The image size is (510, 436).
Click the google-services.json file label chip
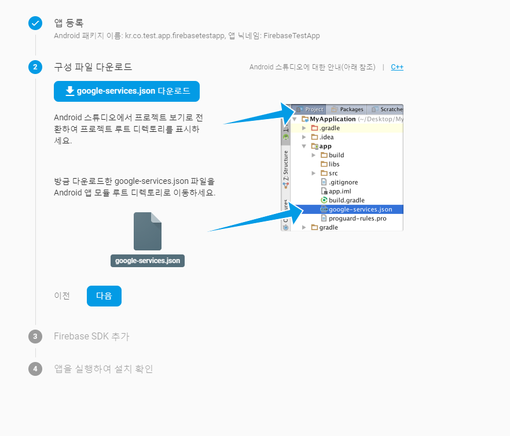[x=148, y=261]
